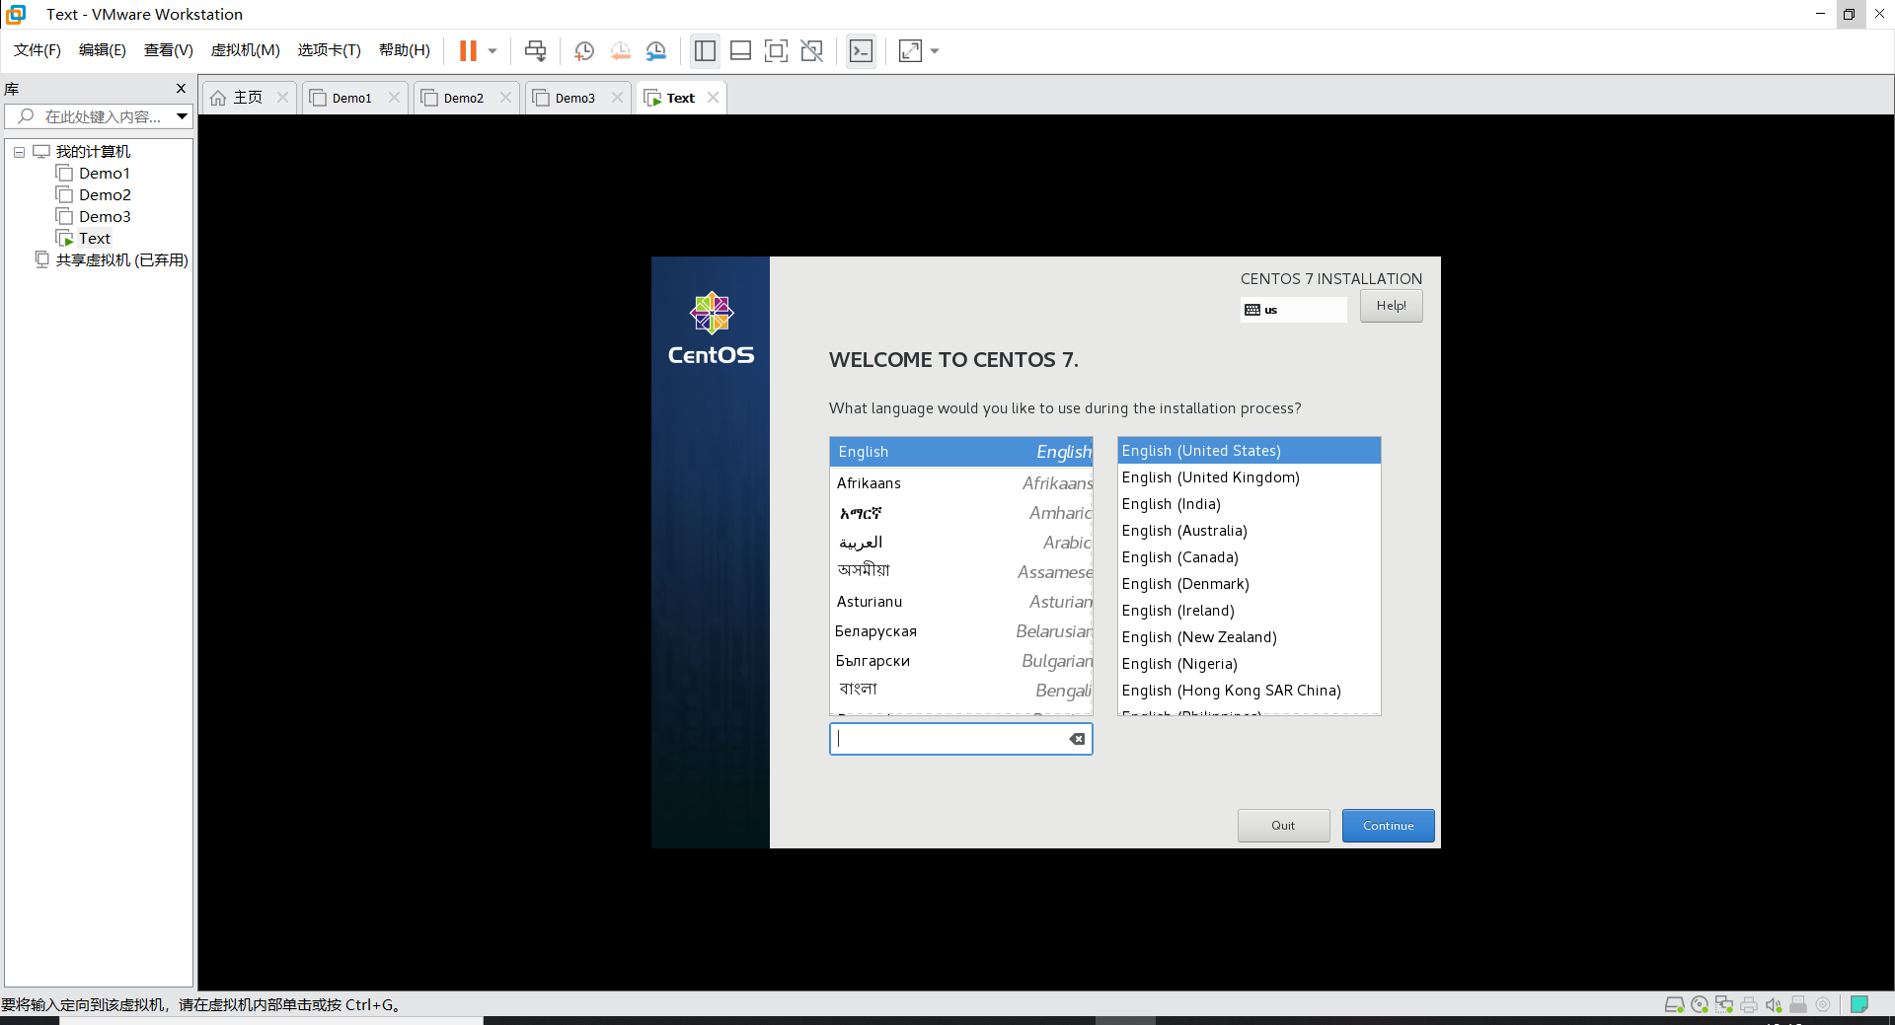
Task: Select 共享虚拟机 (已弃用) in library
Action: point(121,260)
